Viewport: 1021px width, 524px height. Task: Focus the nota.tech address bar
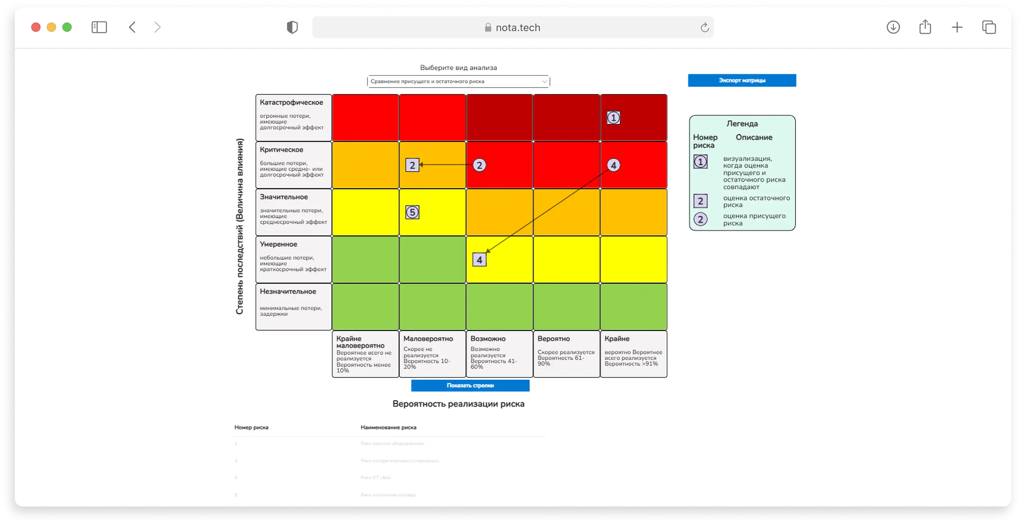coord(513,27)
